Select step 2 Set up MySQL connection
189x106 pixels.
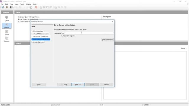tap(40, 34)
